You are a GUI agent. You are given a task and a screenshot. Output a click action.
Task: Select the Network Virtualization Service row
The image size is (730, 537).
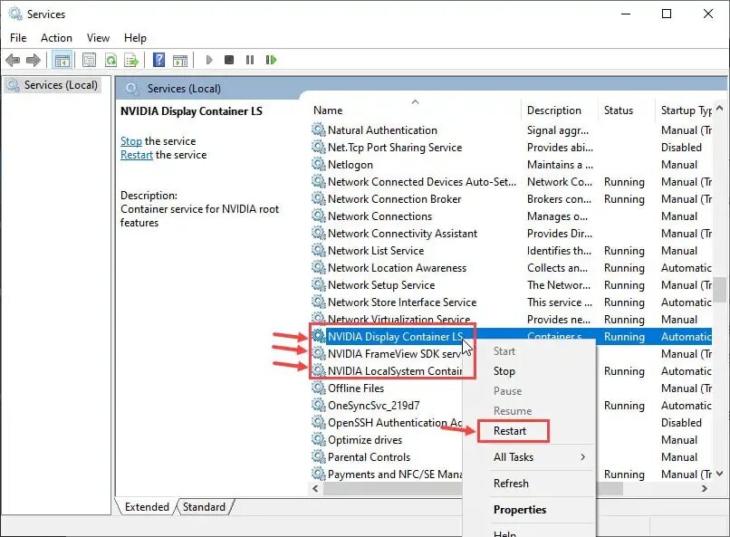tap(510, 320)
